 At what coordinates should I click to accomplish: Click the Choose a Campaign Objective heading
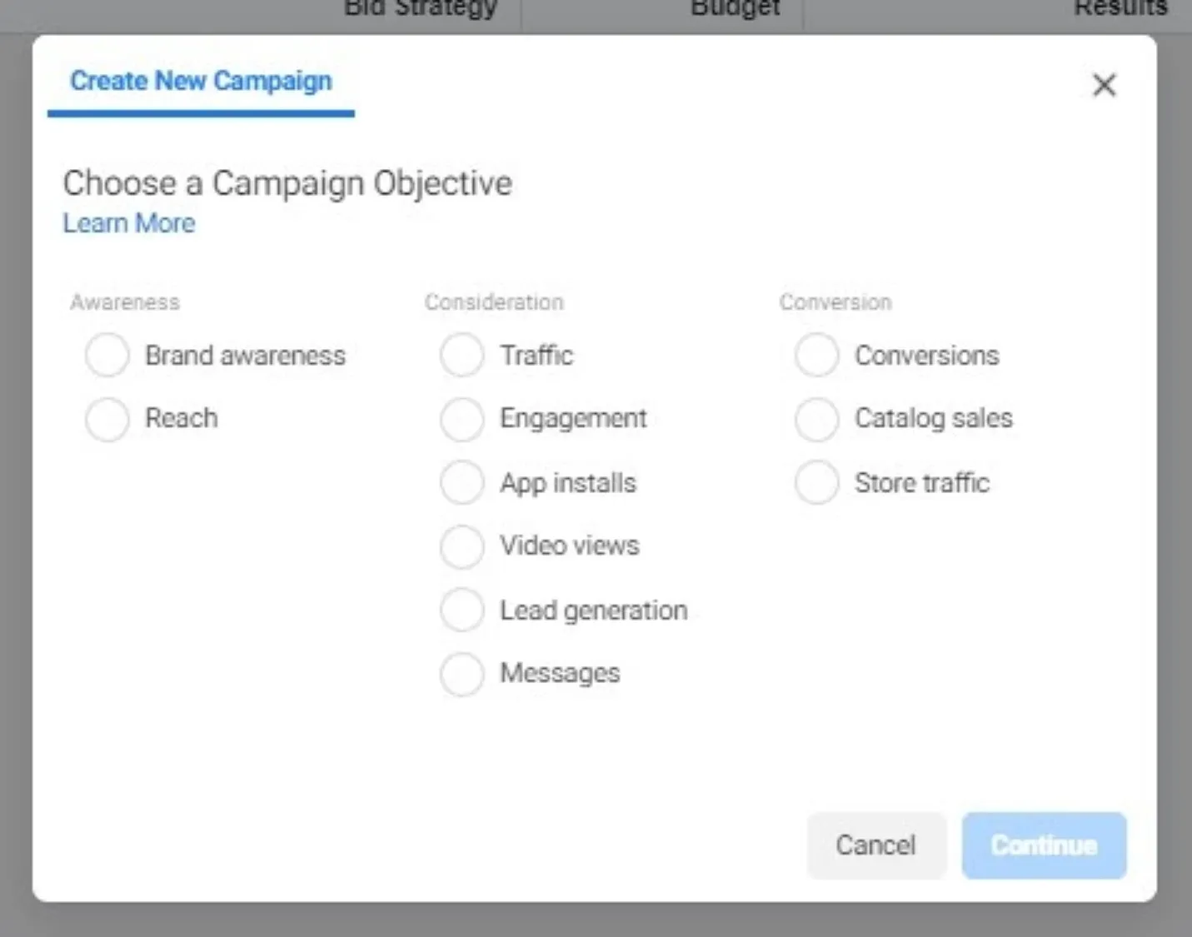tap(287, 182)
